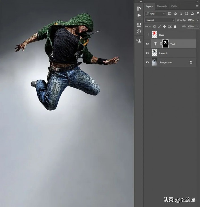Viewport: 200px width, 207px height.
Task: Click the lock transparent pixels icon
Action: pos(154,27)
